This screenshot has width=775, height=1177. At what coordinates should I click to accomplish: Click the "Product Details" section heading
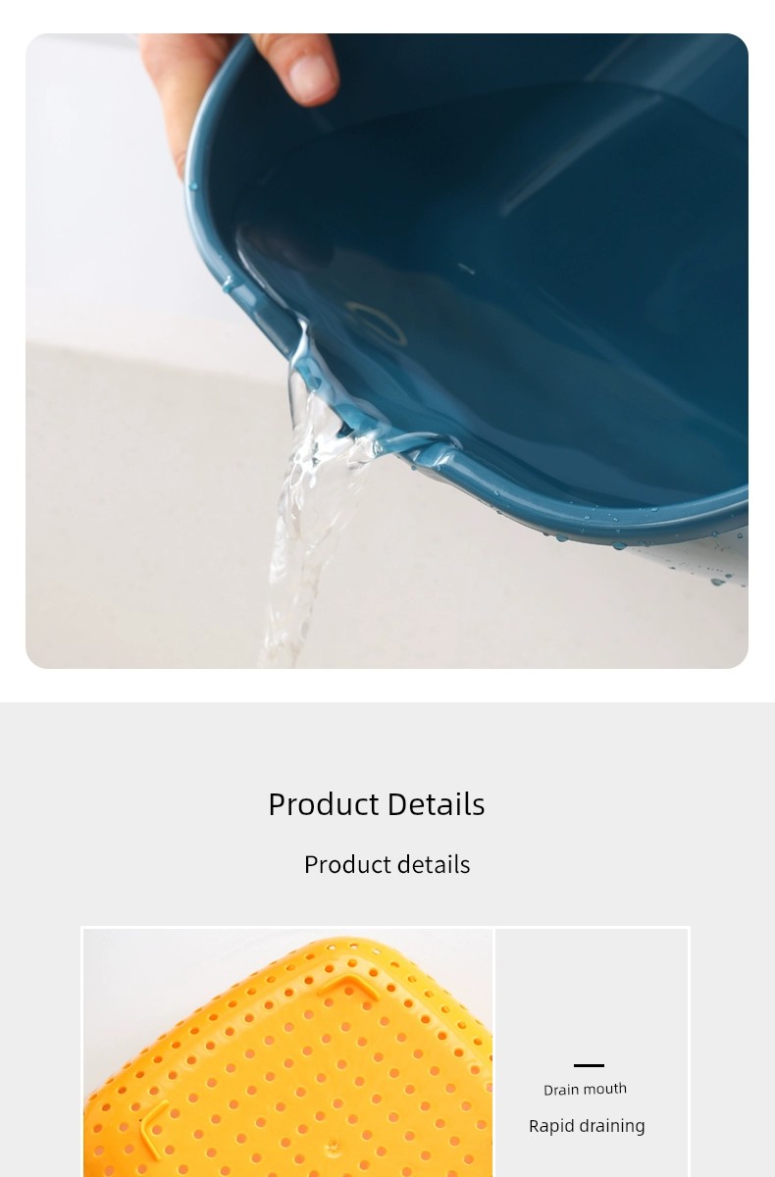(x=377, y=804)
